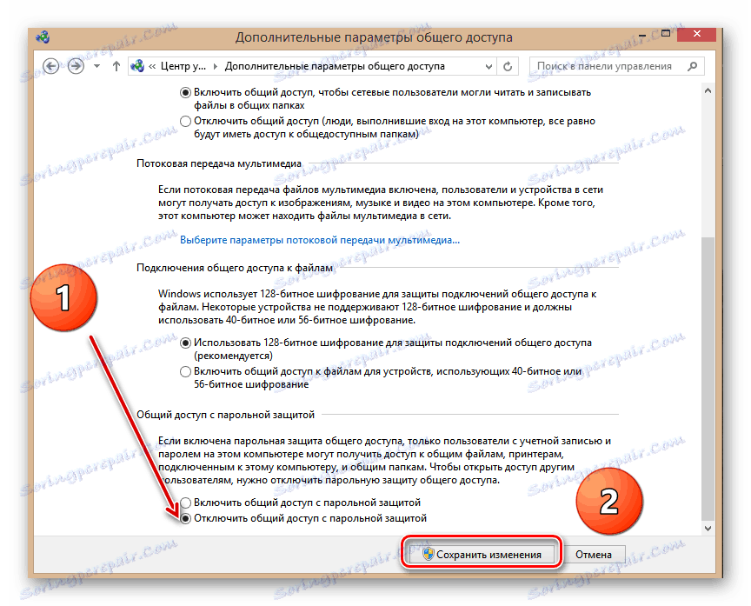Click the search magnifier icon
Screen dimensions: 751x606
point(693,65)
